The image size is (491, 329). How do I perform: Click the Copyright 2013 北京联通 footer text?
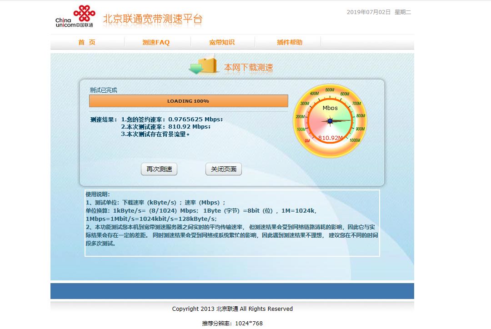tap(232, 309)
